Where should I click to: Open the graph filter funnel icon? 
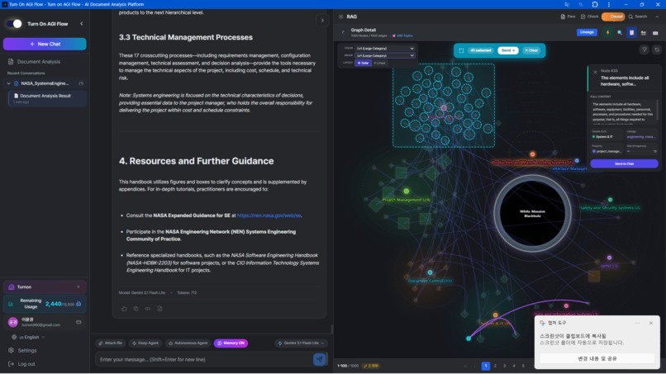click(x=645, y=50)
